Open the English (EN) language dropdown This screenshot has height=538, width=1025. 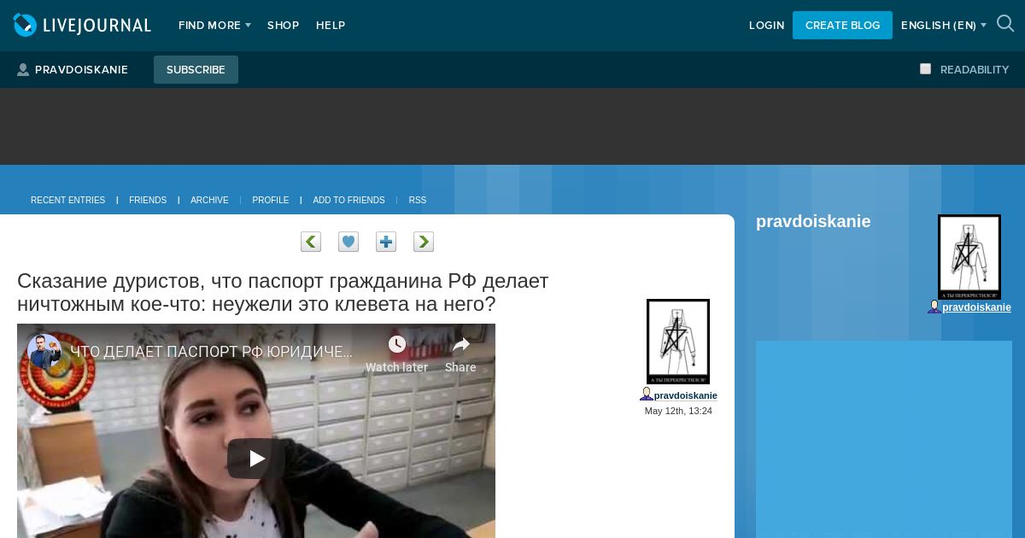pyautogui.click(x=943, y=26)
